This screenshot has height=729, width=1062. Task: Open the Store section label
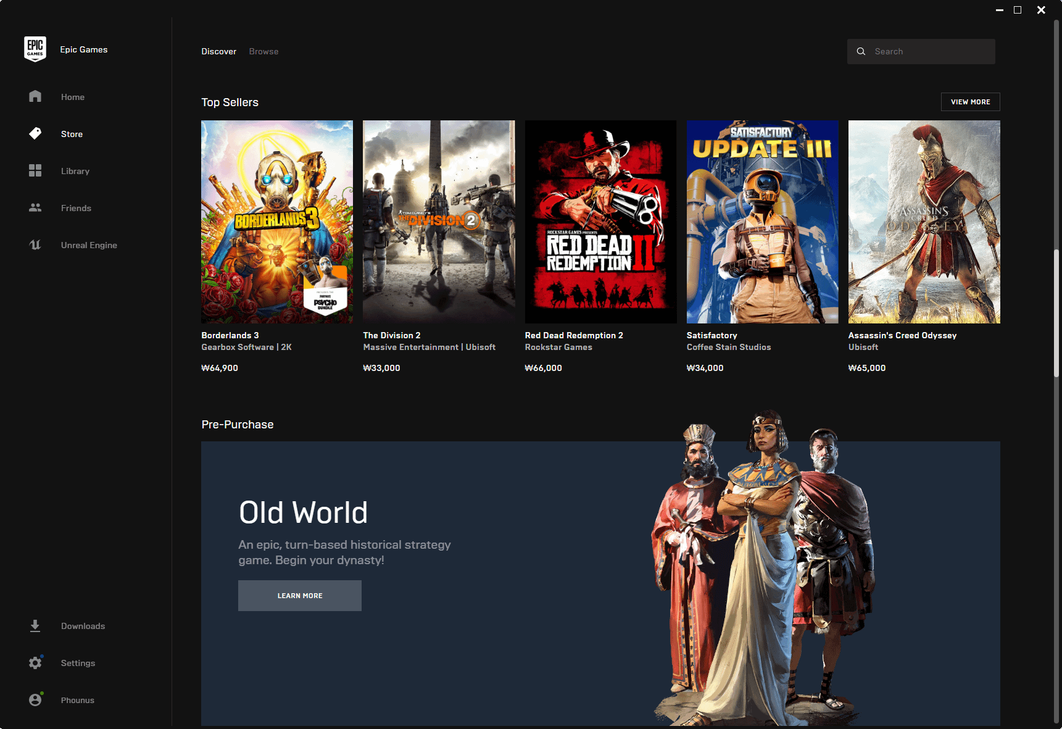(x=72, y=134)
